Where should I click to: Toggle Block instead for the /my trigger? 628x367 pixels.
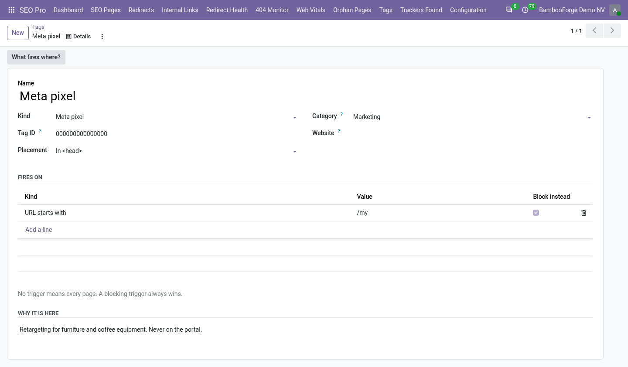tap(536, 213)
